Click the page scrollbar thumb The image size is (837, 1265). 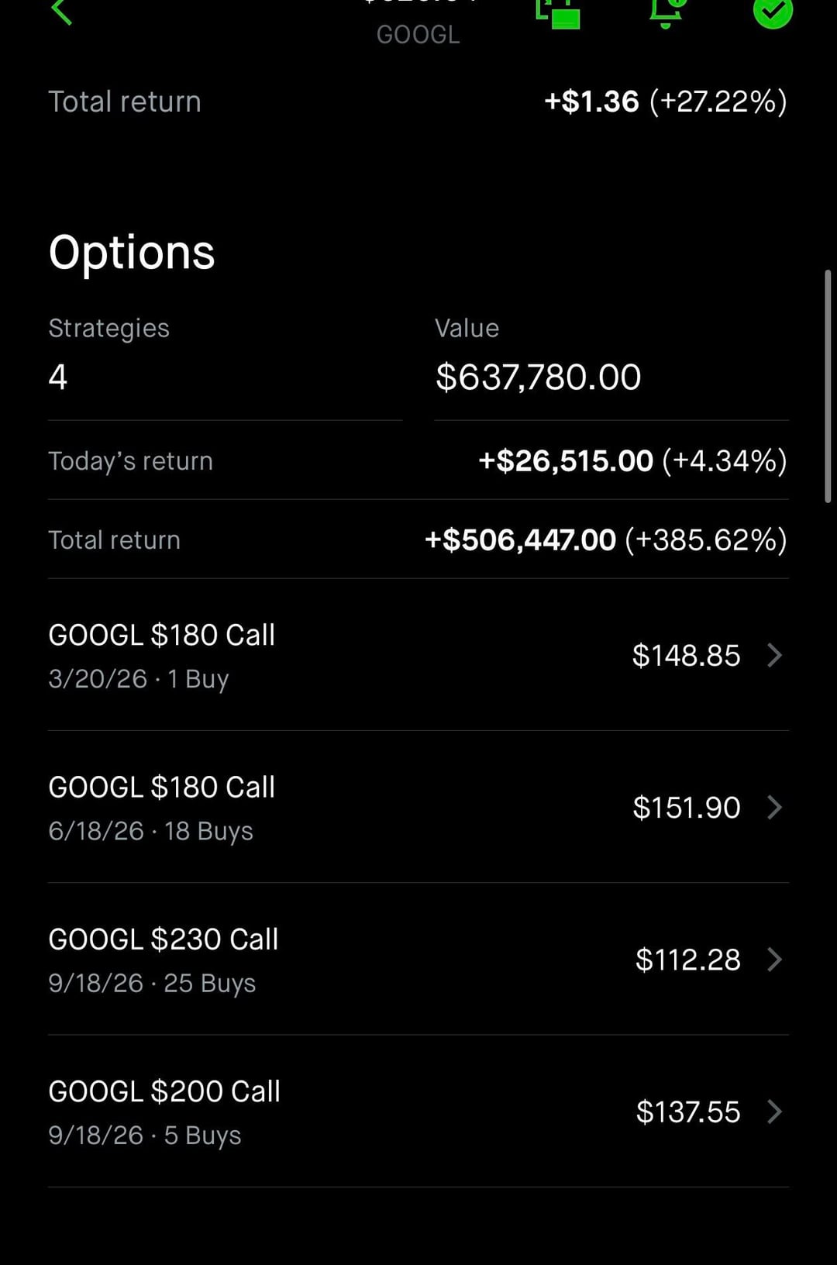pyautogui.click(x=828, y=386)
